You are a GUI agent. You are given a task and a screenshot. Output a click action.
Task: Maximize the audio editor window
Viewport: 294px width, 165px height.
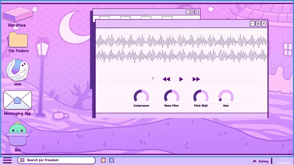258,23
